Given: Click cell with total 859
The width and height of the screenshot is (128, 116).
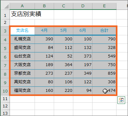Looking at the screenshot, I should (104, 74).
